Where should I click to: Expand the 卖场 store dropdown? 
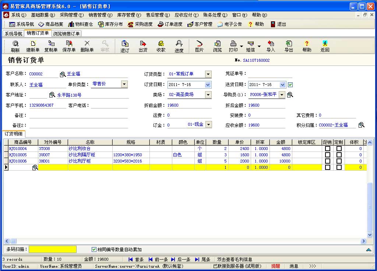[x=208, y=95]
